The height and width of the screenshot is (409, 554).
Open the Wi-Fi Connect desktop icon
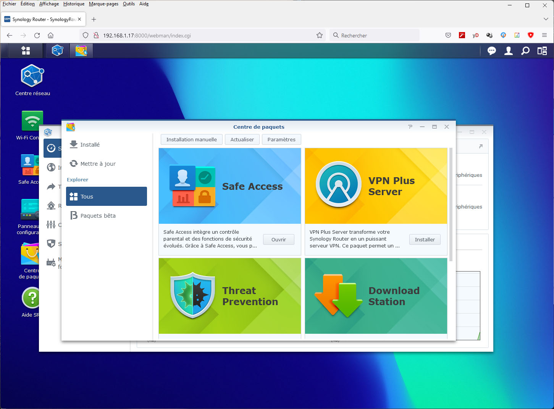pyautogui.click(x=32, y=121)
